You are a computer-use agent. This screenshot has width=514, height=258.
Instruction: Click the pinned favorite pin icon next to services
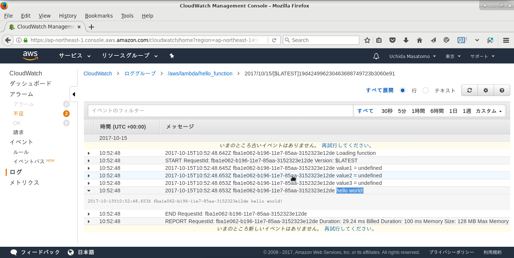click(172, 55)
